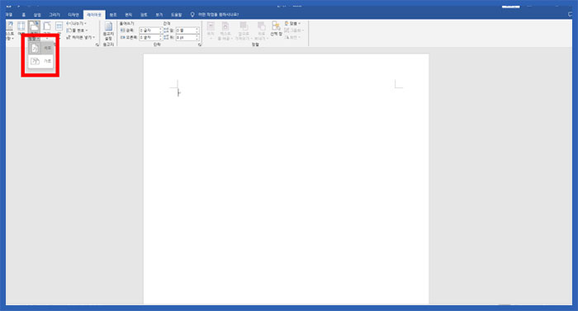Select the landscape (가로) orientation option
The image size is (578, 311).
point(41,61)
